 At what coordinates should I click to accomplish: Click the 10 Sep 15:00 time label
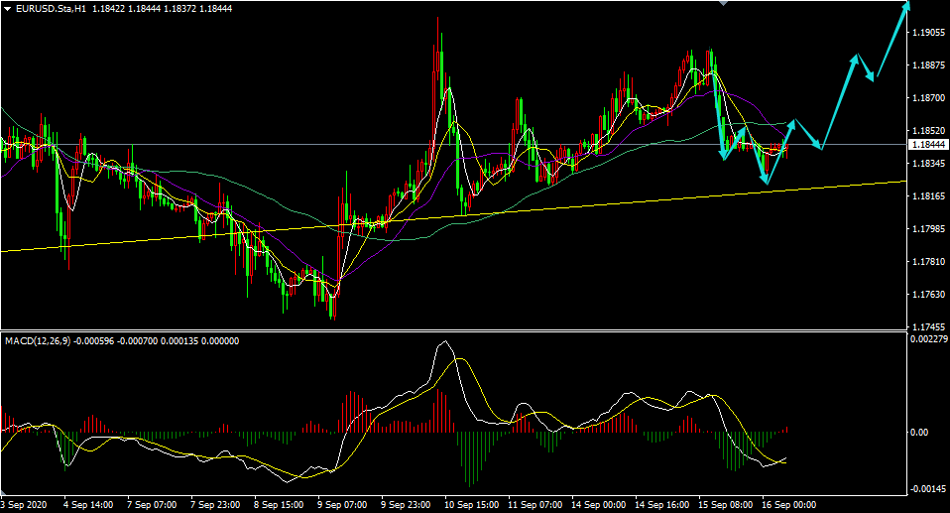click(471, 504)
